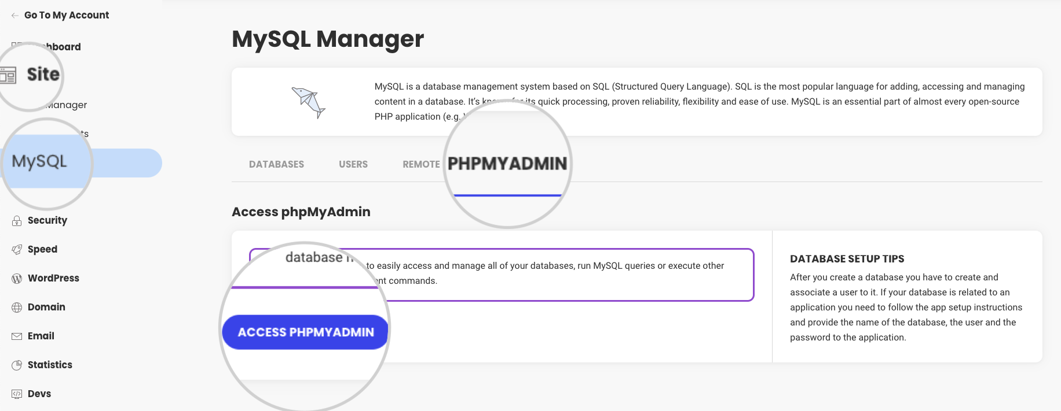Click the Security lock icon
This screenshot has height=411, width=1061.
(17, 220)
